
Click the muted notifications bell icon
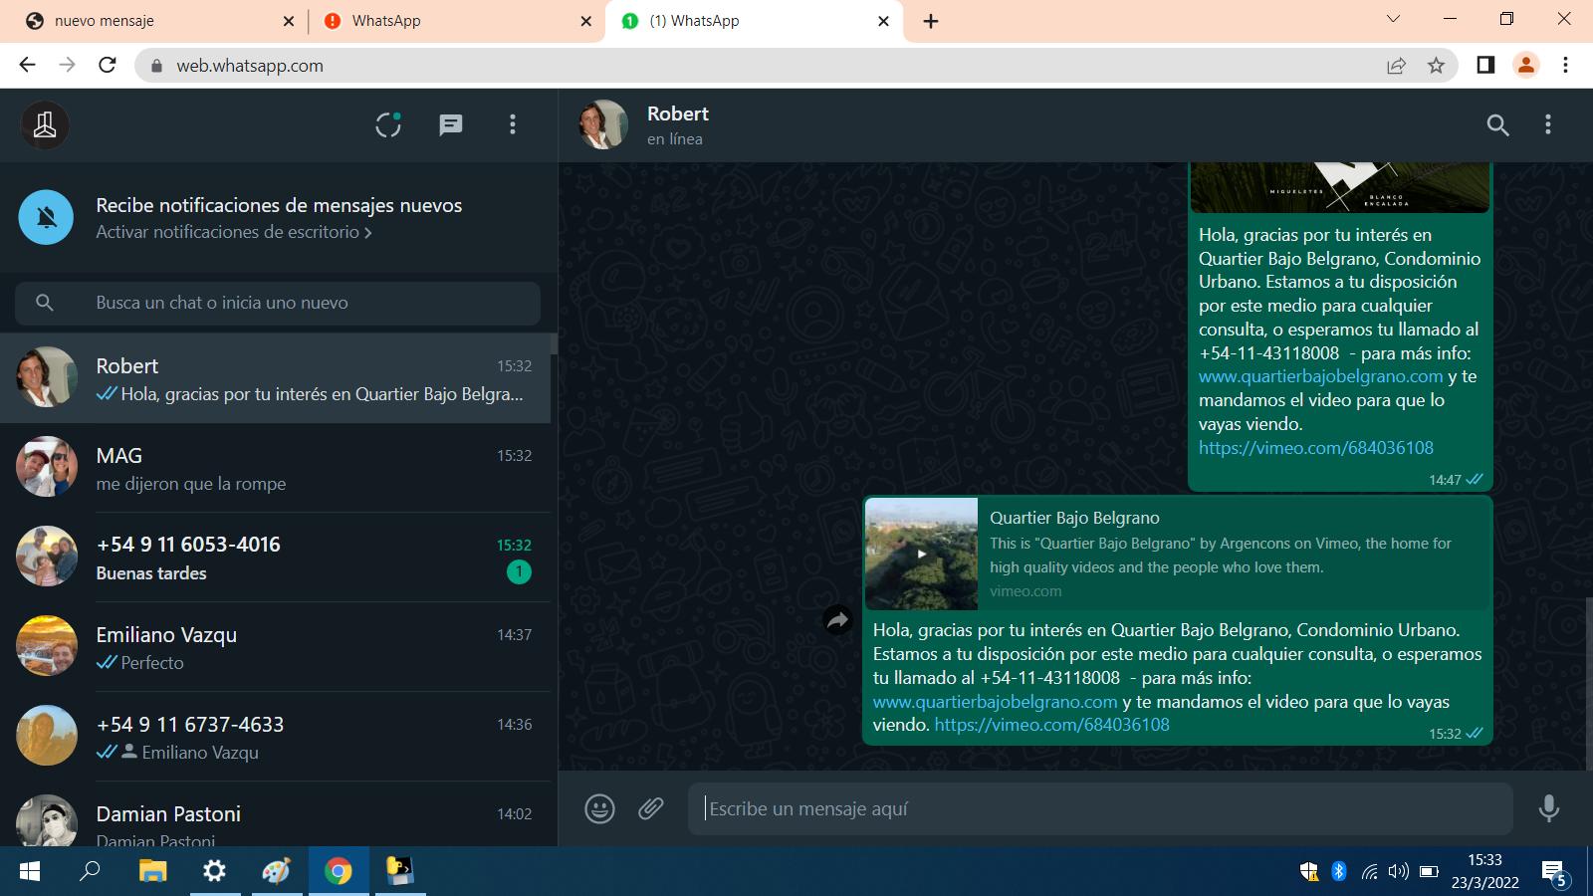click(46, 217)
